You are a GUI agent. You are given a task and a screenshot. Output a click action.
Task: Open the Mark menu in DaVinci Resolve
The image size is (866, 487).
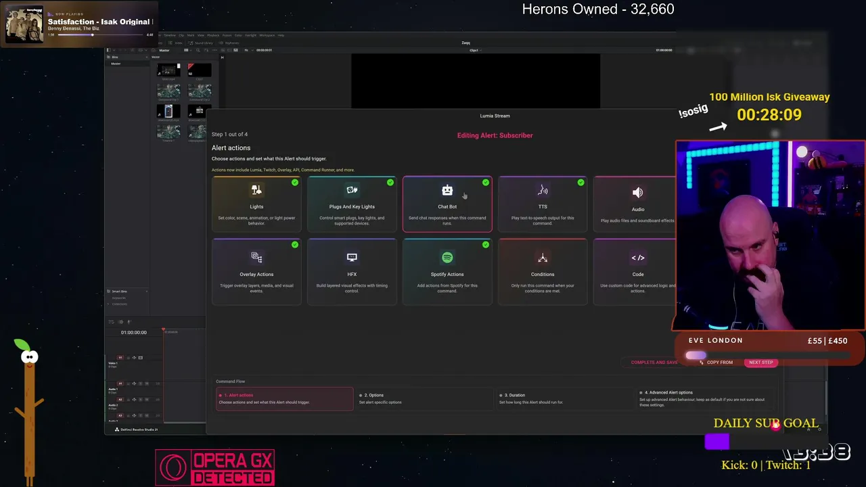tap(191, 35)
